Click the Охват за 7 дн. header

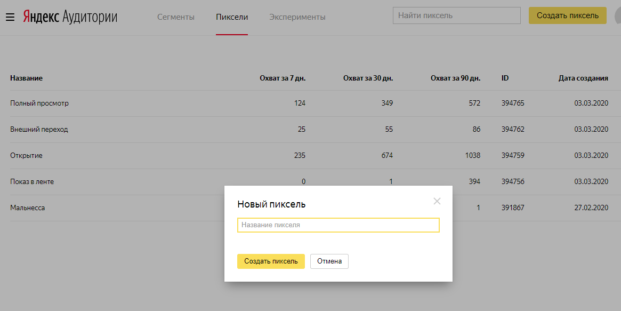(283, 78)
